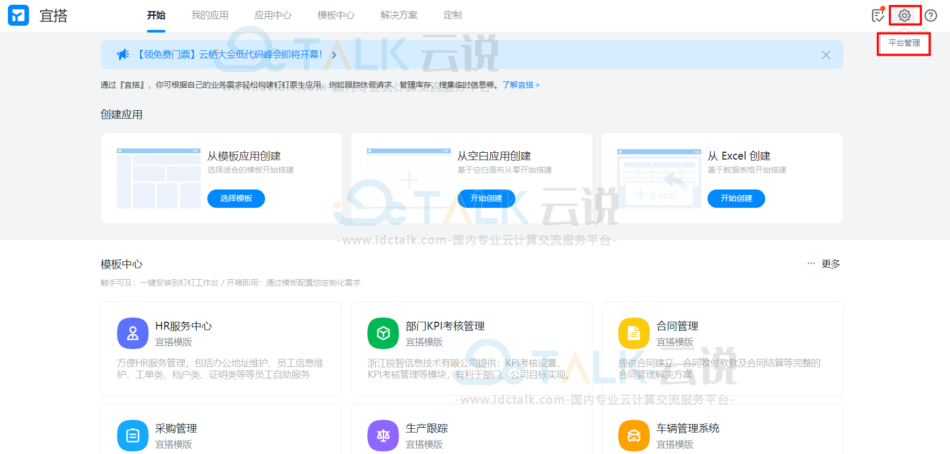Click the HR服务中心 template icon
The width and height of the screenshot is (950, 454).
click(x=133, y=333)
